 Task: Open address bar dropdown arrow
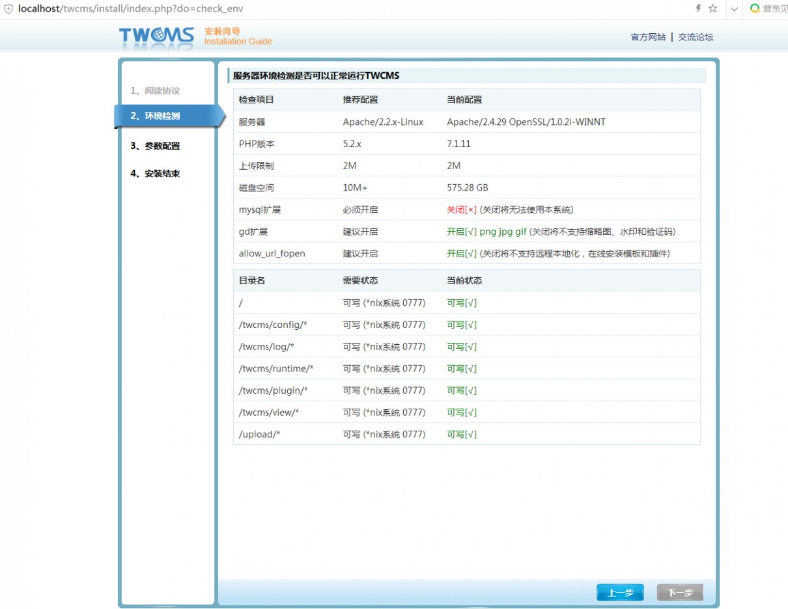pos(733,9)
